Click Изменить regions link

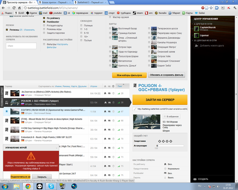coord(29,30)
